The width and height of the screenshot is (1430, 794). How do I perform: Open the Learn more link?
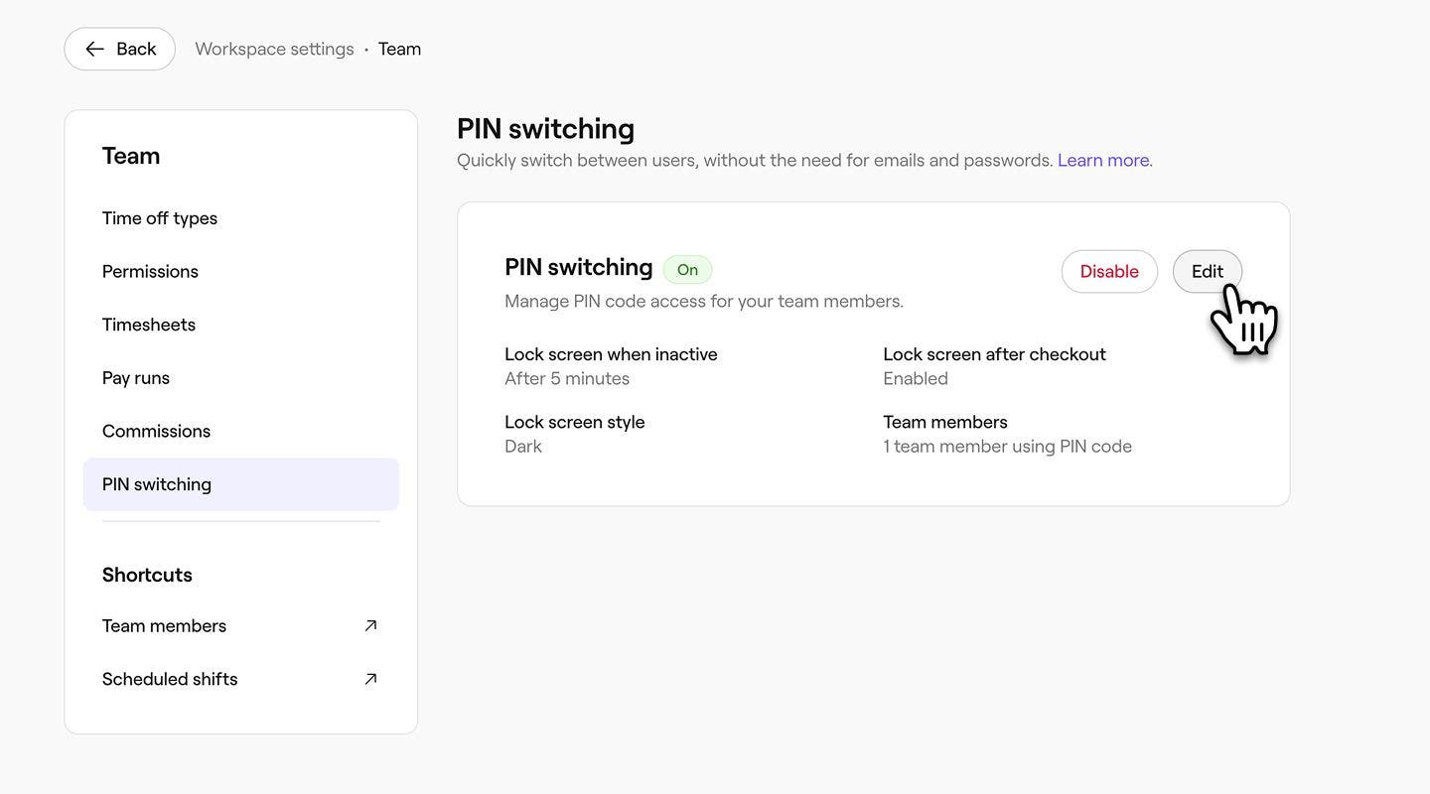[x=1103, y=161]
